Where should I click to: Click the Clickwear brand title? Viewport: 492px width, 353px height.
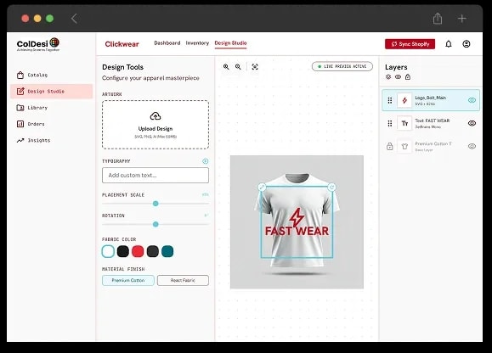pyautogui.click(x=122, y=44)
